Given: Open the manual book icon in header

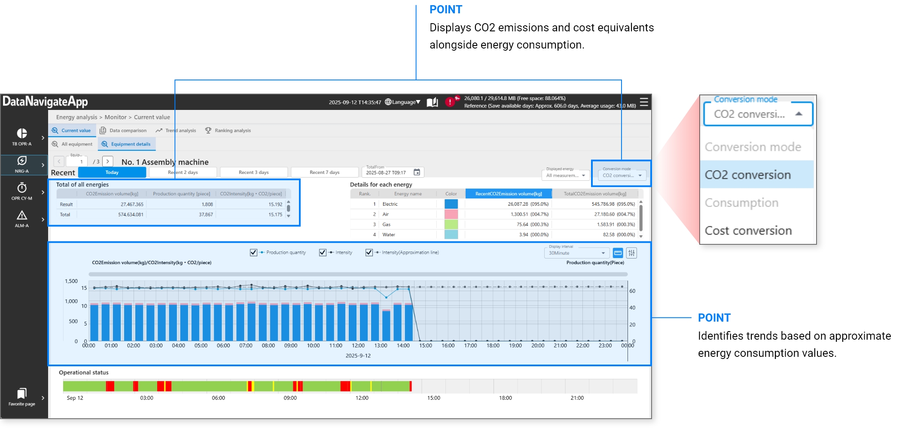Looking at the screenshot, I should pyautogui.click(x=432, y=102).
